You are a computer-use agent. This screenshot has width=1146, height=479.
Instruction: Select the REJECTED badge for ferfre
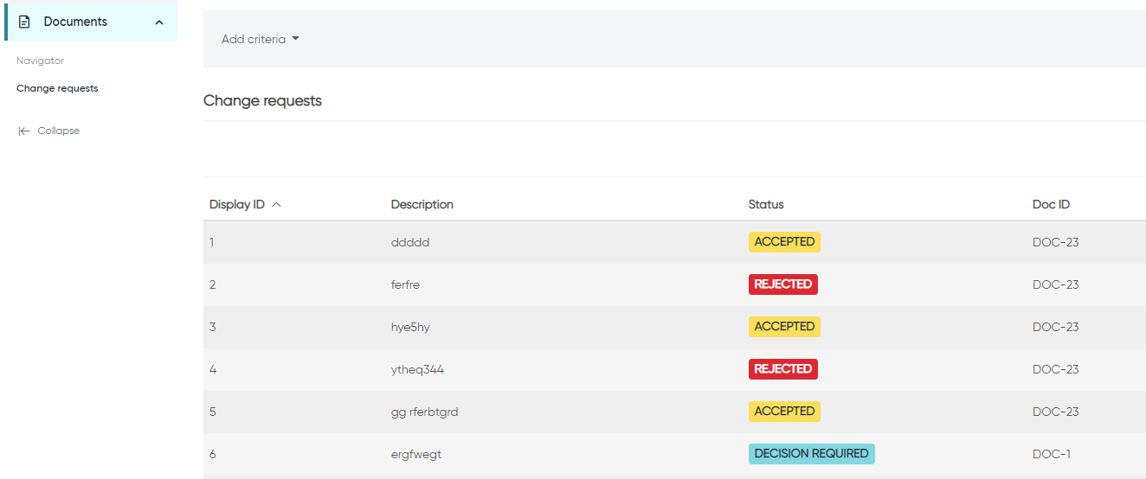[x=783, y=284]
